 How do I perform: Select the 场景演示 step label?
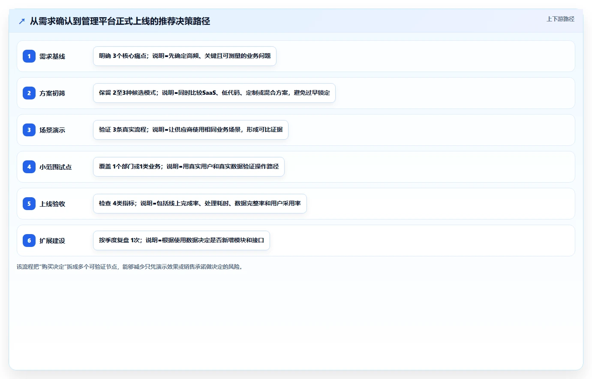click(x=52, y=130)
